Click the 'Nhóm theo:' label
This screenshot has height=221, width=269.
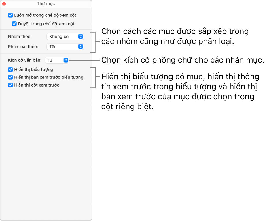pyautogui.click(x=20, y=37)
